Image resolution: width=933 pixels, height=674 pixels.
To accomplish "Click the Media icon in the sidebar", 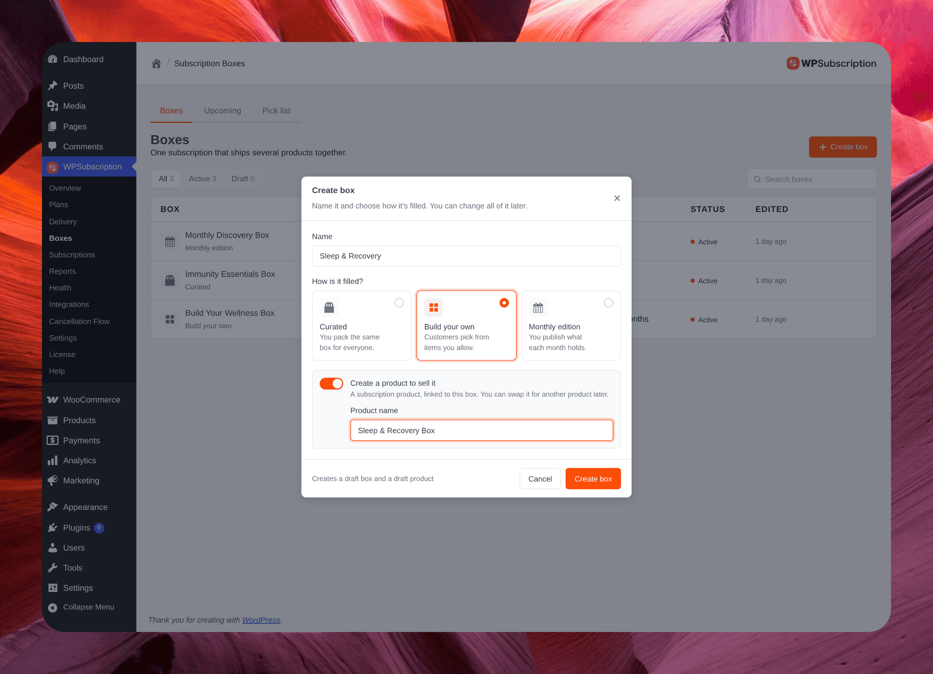I will (52, 106).
